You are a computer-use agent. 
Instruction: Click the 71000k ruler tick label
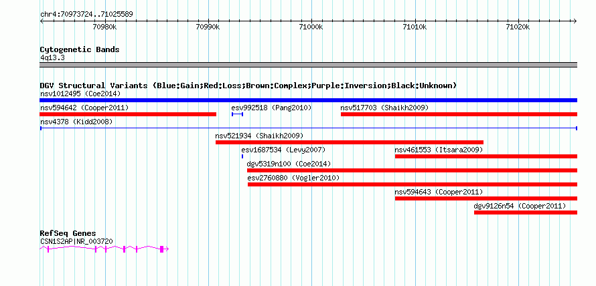(311, 27)
